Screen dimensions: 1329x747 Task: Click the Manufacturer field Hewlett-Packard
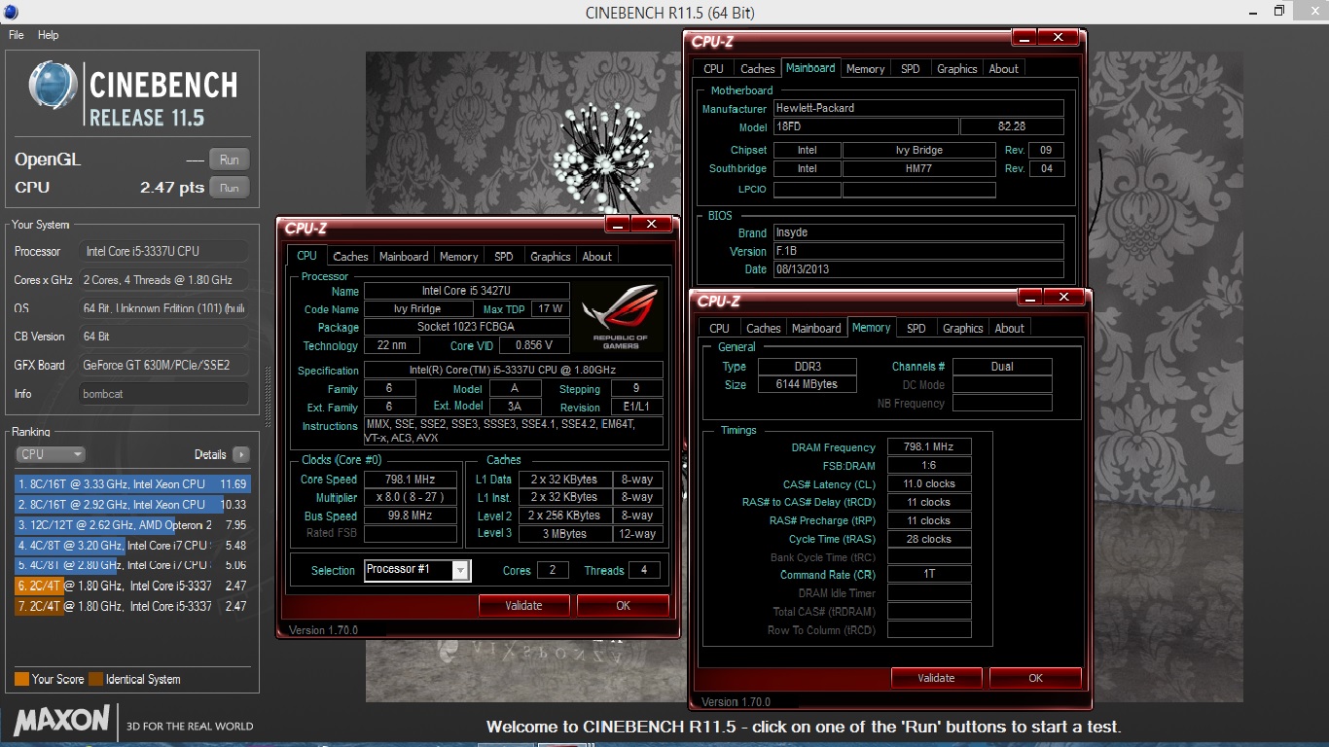point(918,108)
